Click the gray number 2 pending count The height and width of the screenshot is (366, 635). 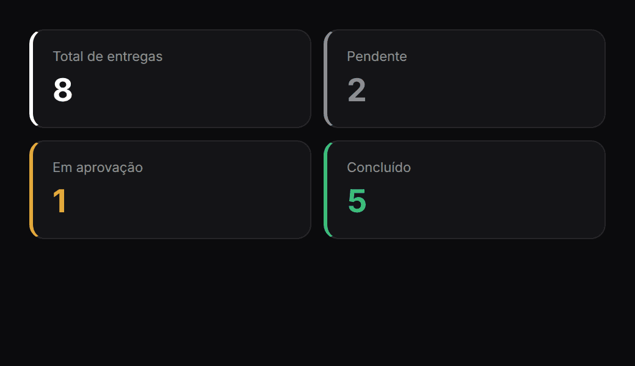[x=357, y=90]
